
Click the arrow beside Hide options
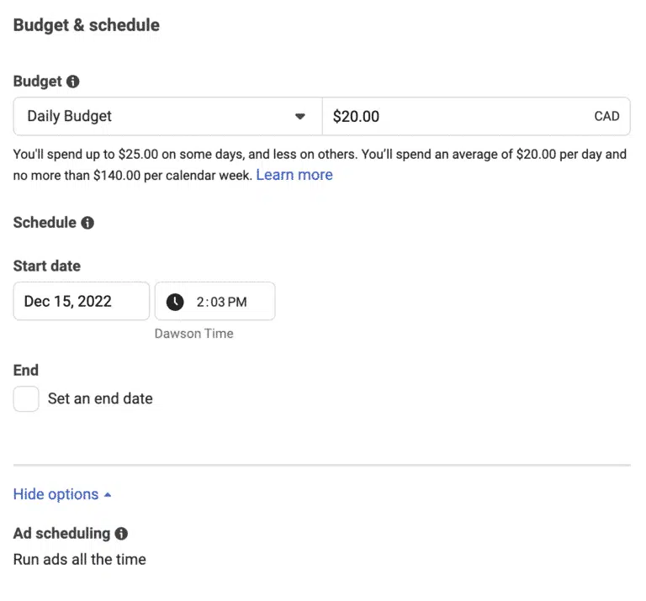click(108, 495)
